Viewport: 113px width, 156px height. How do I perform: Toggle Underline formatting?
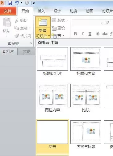coord(90,34)
